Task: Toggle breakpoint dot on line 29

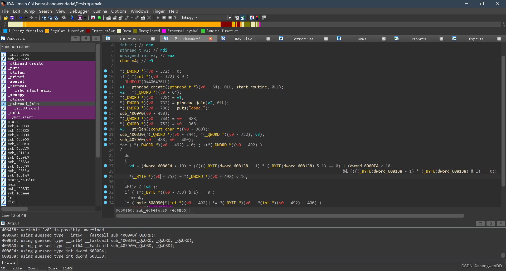Action: click(105, 176)
